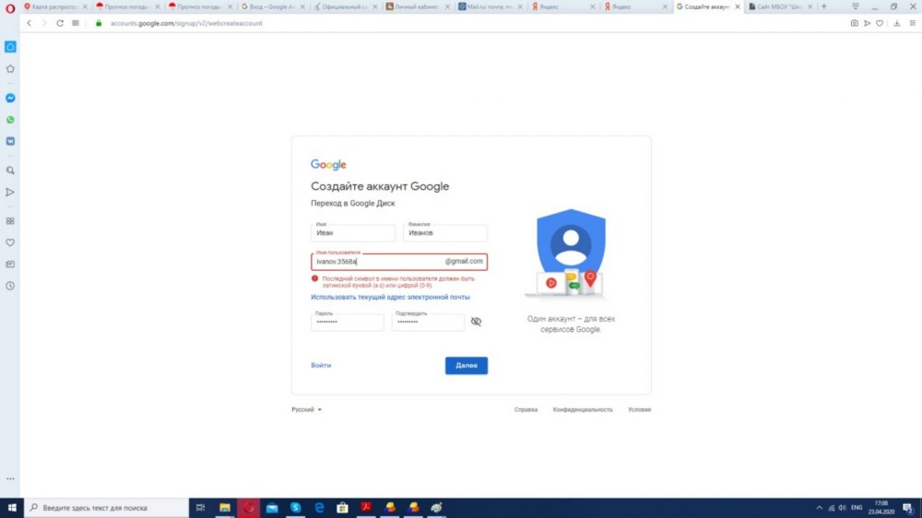
Task: Open sidebar setup three-dots icon
Action: [10, 478]
